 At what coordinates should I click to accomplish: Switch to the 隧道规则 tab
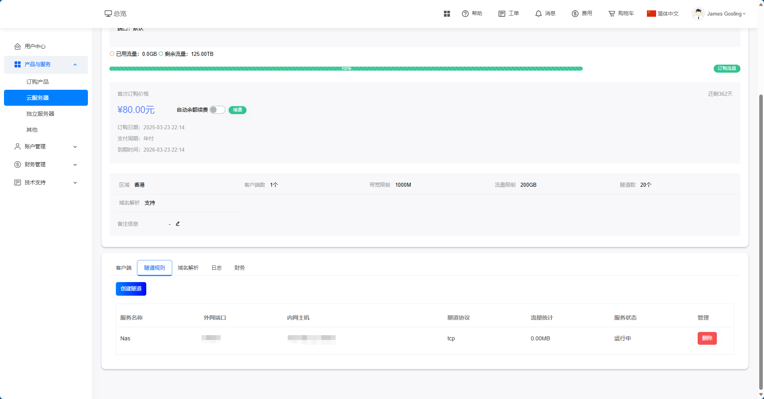click(155, 268)
